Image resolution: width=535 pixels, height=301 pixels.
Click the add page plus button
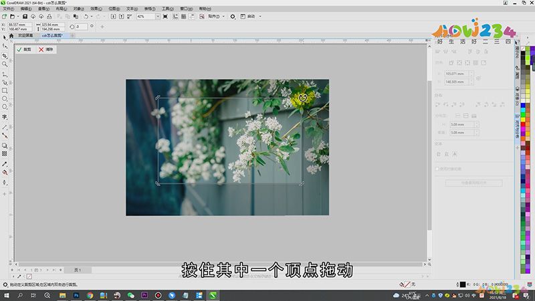pyautogui.click(x=61, y=270)
